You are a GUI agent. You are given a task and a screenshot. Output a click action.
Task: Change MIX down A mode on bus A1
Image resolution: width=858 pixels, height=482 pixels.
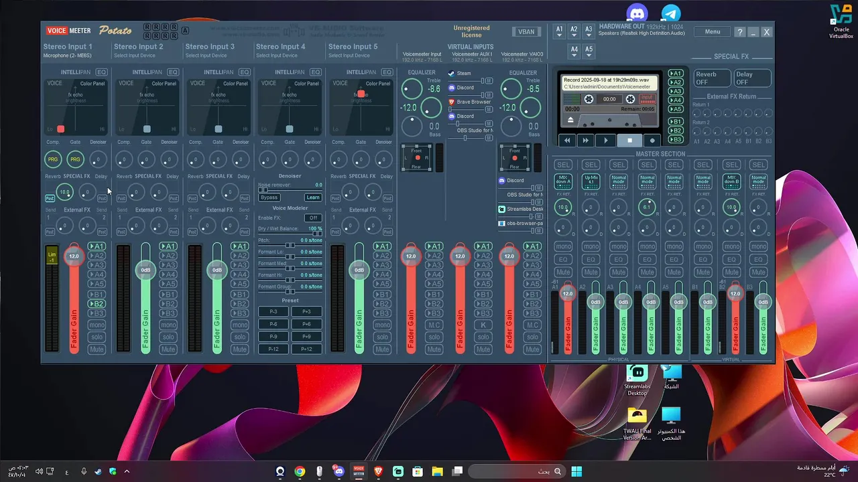click(563, 181)
